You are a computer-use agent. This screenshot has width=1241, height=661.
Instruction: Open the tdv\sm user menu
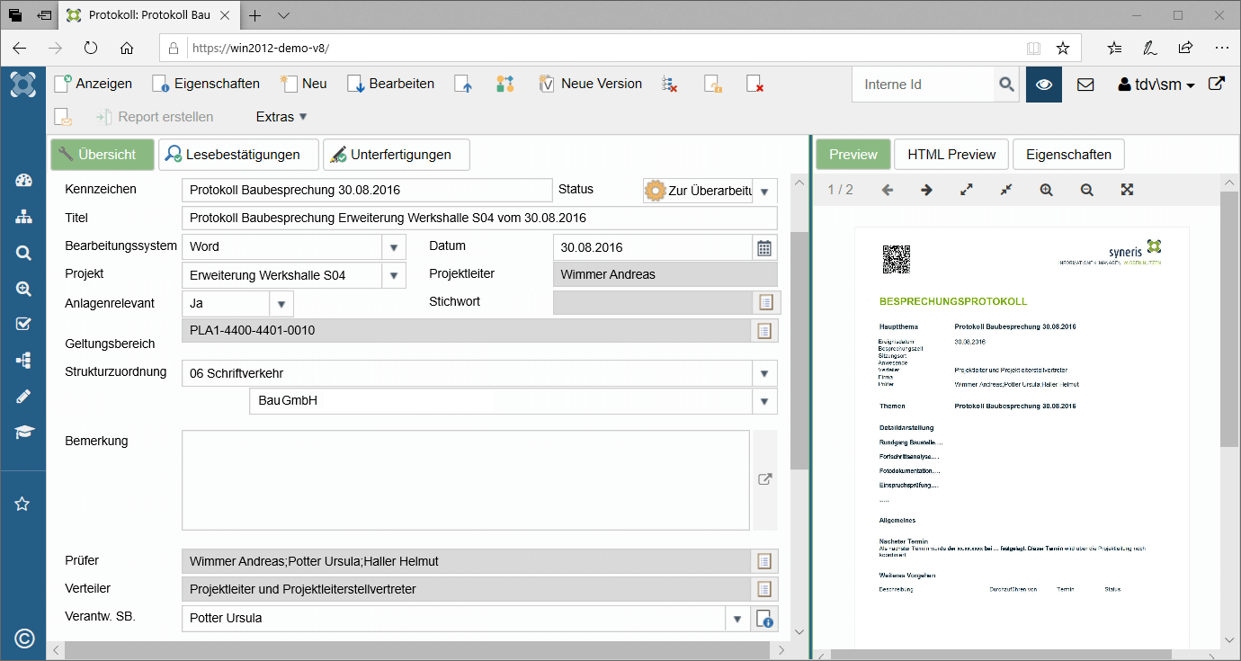coord(1156,85)
